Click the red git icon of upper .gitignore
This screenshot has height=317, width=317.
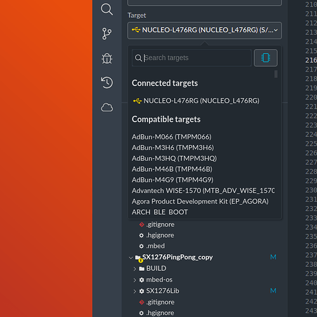[x=141, y=224]
